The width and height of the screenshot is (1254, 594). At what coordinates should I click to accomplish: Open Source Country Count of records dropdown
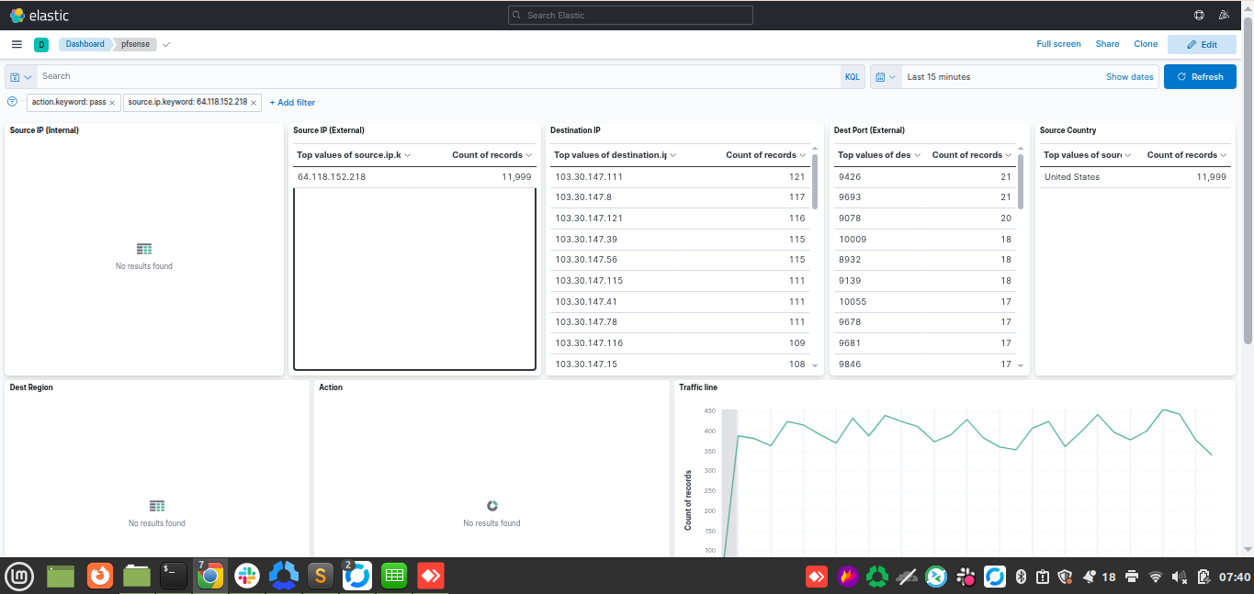pyautogui.click(x=1187, y=155)
